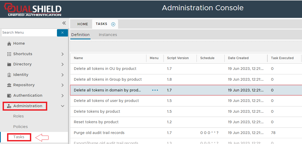Open Roles under Administration

[18, 116]
